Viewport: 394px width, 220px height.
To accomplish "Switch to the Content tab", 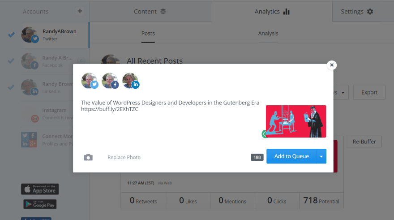I will 150,12.
